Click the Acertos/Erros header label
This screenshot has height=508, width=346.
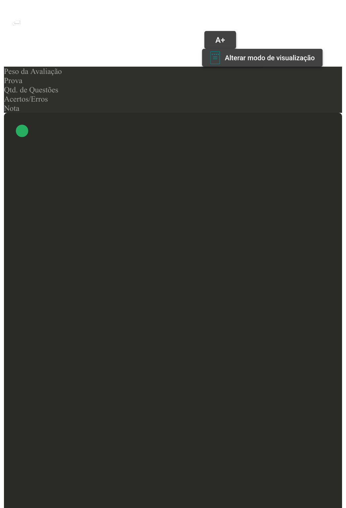click(x=26, y=99)
